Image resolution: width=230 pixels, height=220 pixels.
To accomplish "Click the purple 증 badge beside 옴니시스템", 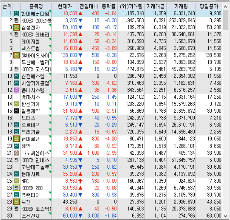I will tap(16, 90).
